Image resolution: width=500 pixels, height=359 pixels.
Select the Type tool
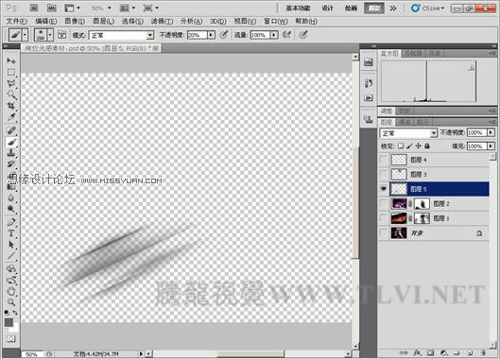click(11, 233)
